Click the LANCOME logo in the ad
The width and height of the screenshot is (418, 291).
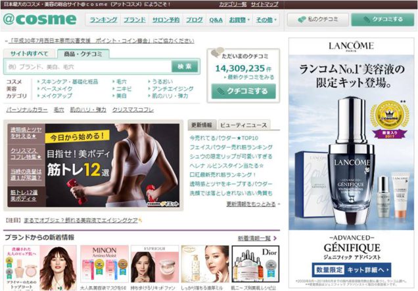pos(351,47)
